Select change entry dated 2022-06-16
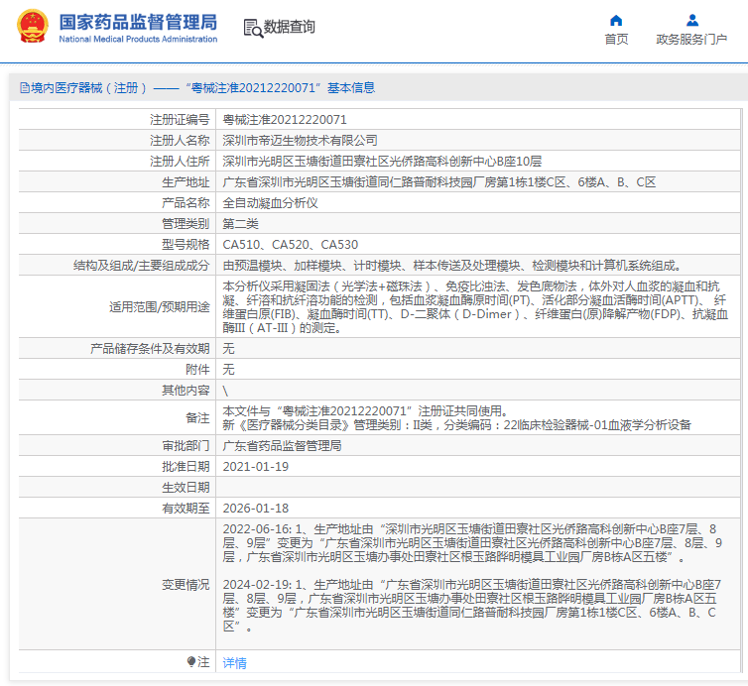The width and height of the screenshot is (748, 686). coord(472,543)
